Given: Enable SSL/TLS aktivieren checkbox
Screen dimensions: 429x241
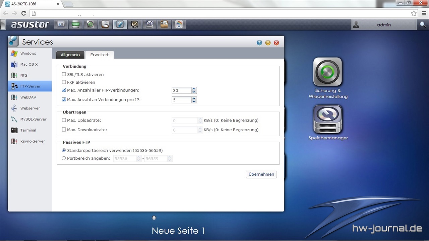Looking at the screenshot, I should point(64,74).
